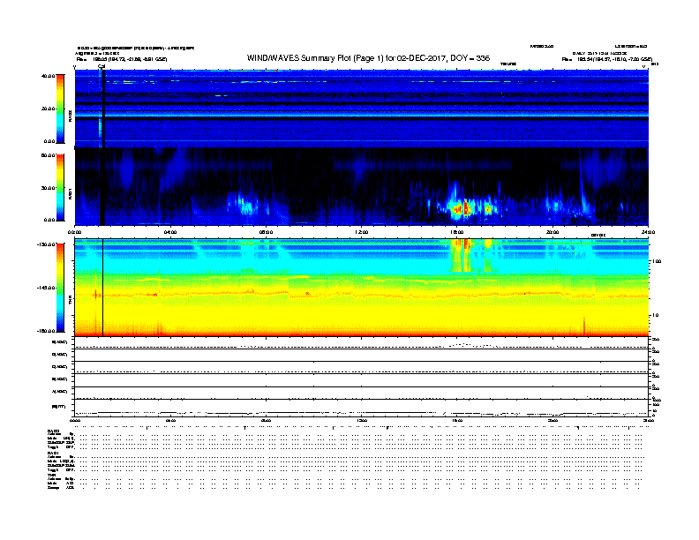Click the WIND/WAVES Summary Plot title

click(x=368, y=58)
